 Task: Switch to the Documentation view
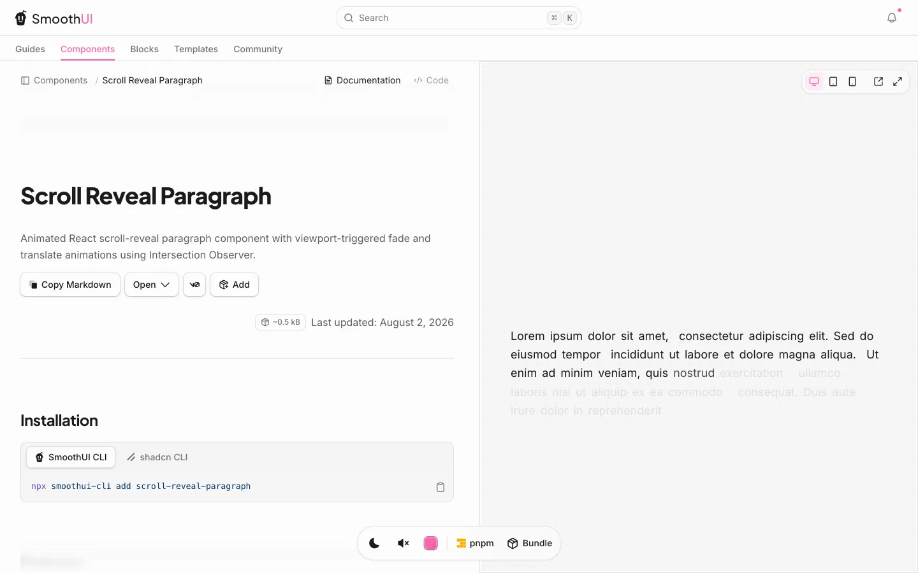point(363,80)
